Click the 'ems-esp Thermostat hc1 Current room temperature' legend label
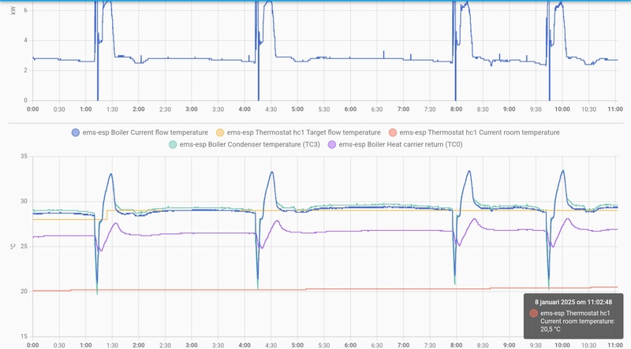631x349 pixels. point(480,132)
